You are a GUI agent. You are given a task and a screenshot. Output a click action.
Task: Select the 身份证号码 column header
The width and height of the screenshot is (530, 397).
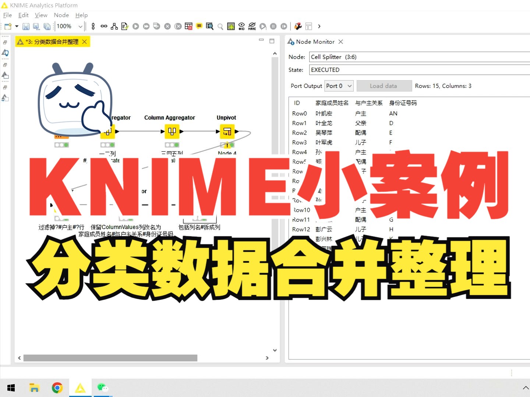pyautogui.click(x=403, y=103)
